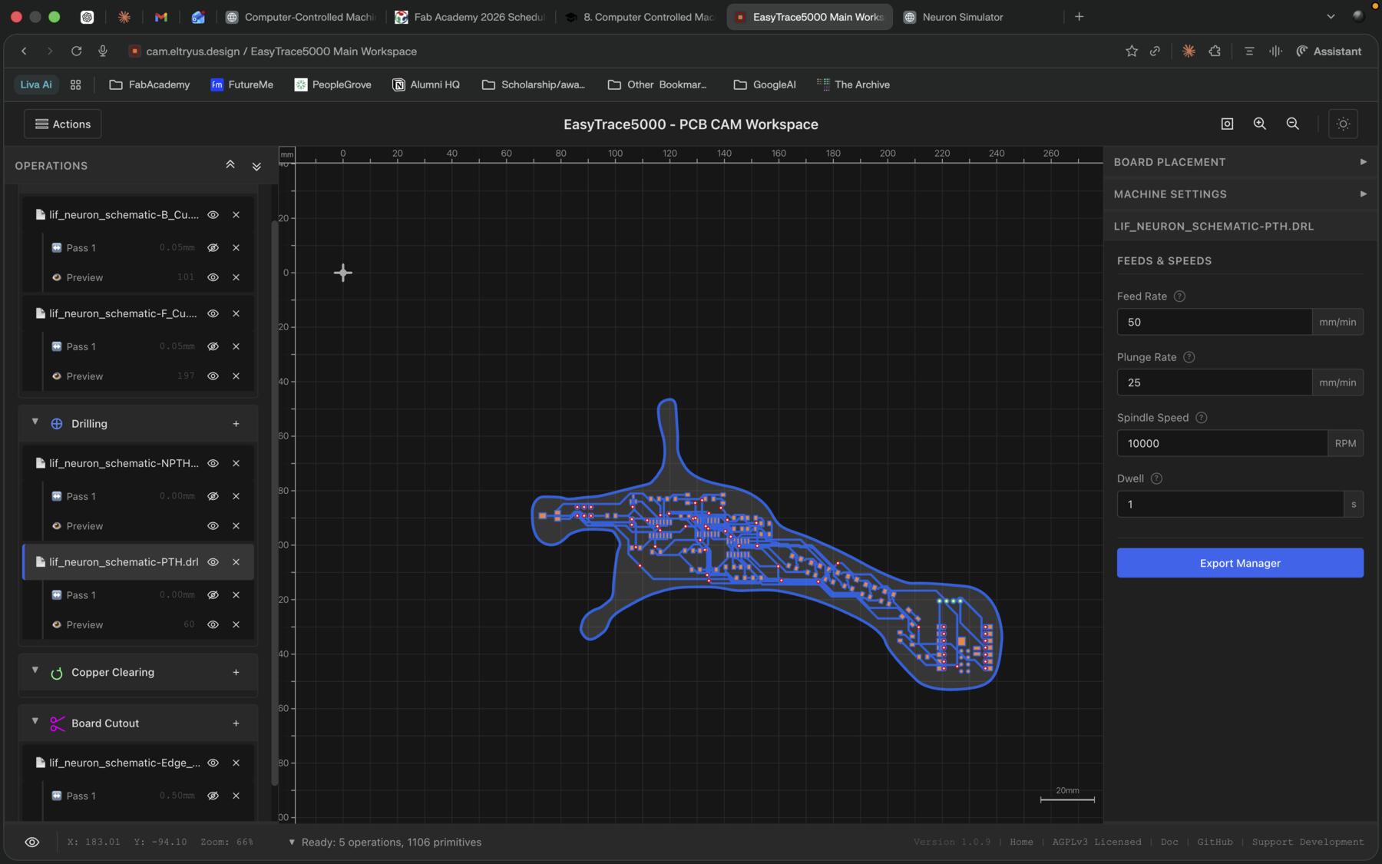Show Pass 1 under lif_neuron_schematic-B_Cu
Image resolution: width=1382 pixels, height=864 pixels.
[213, 247]
